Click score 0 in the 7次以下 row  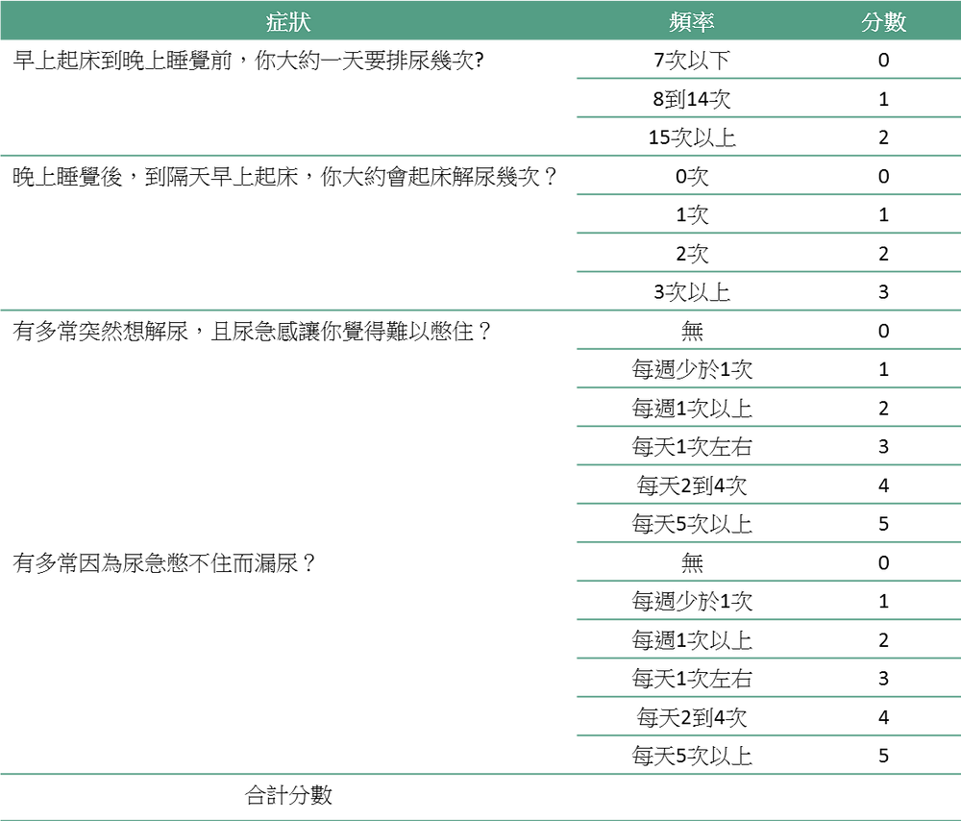coord(883,61)
